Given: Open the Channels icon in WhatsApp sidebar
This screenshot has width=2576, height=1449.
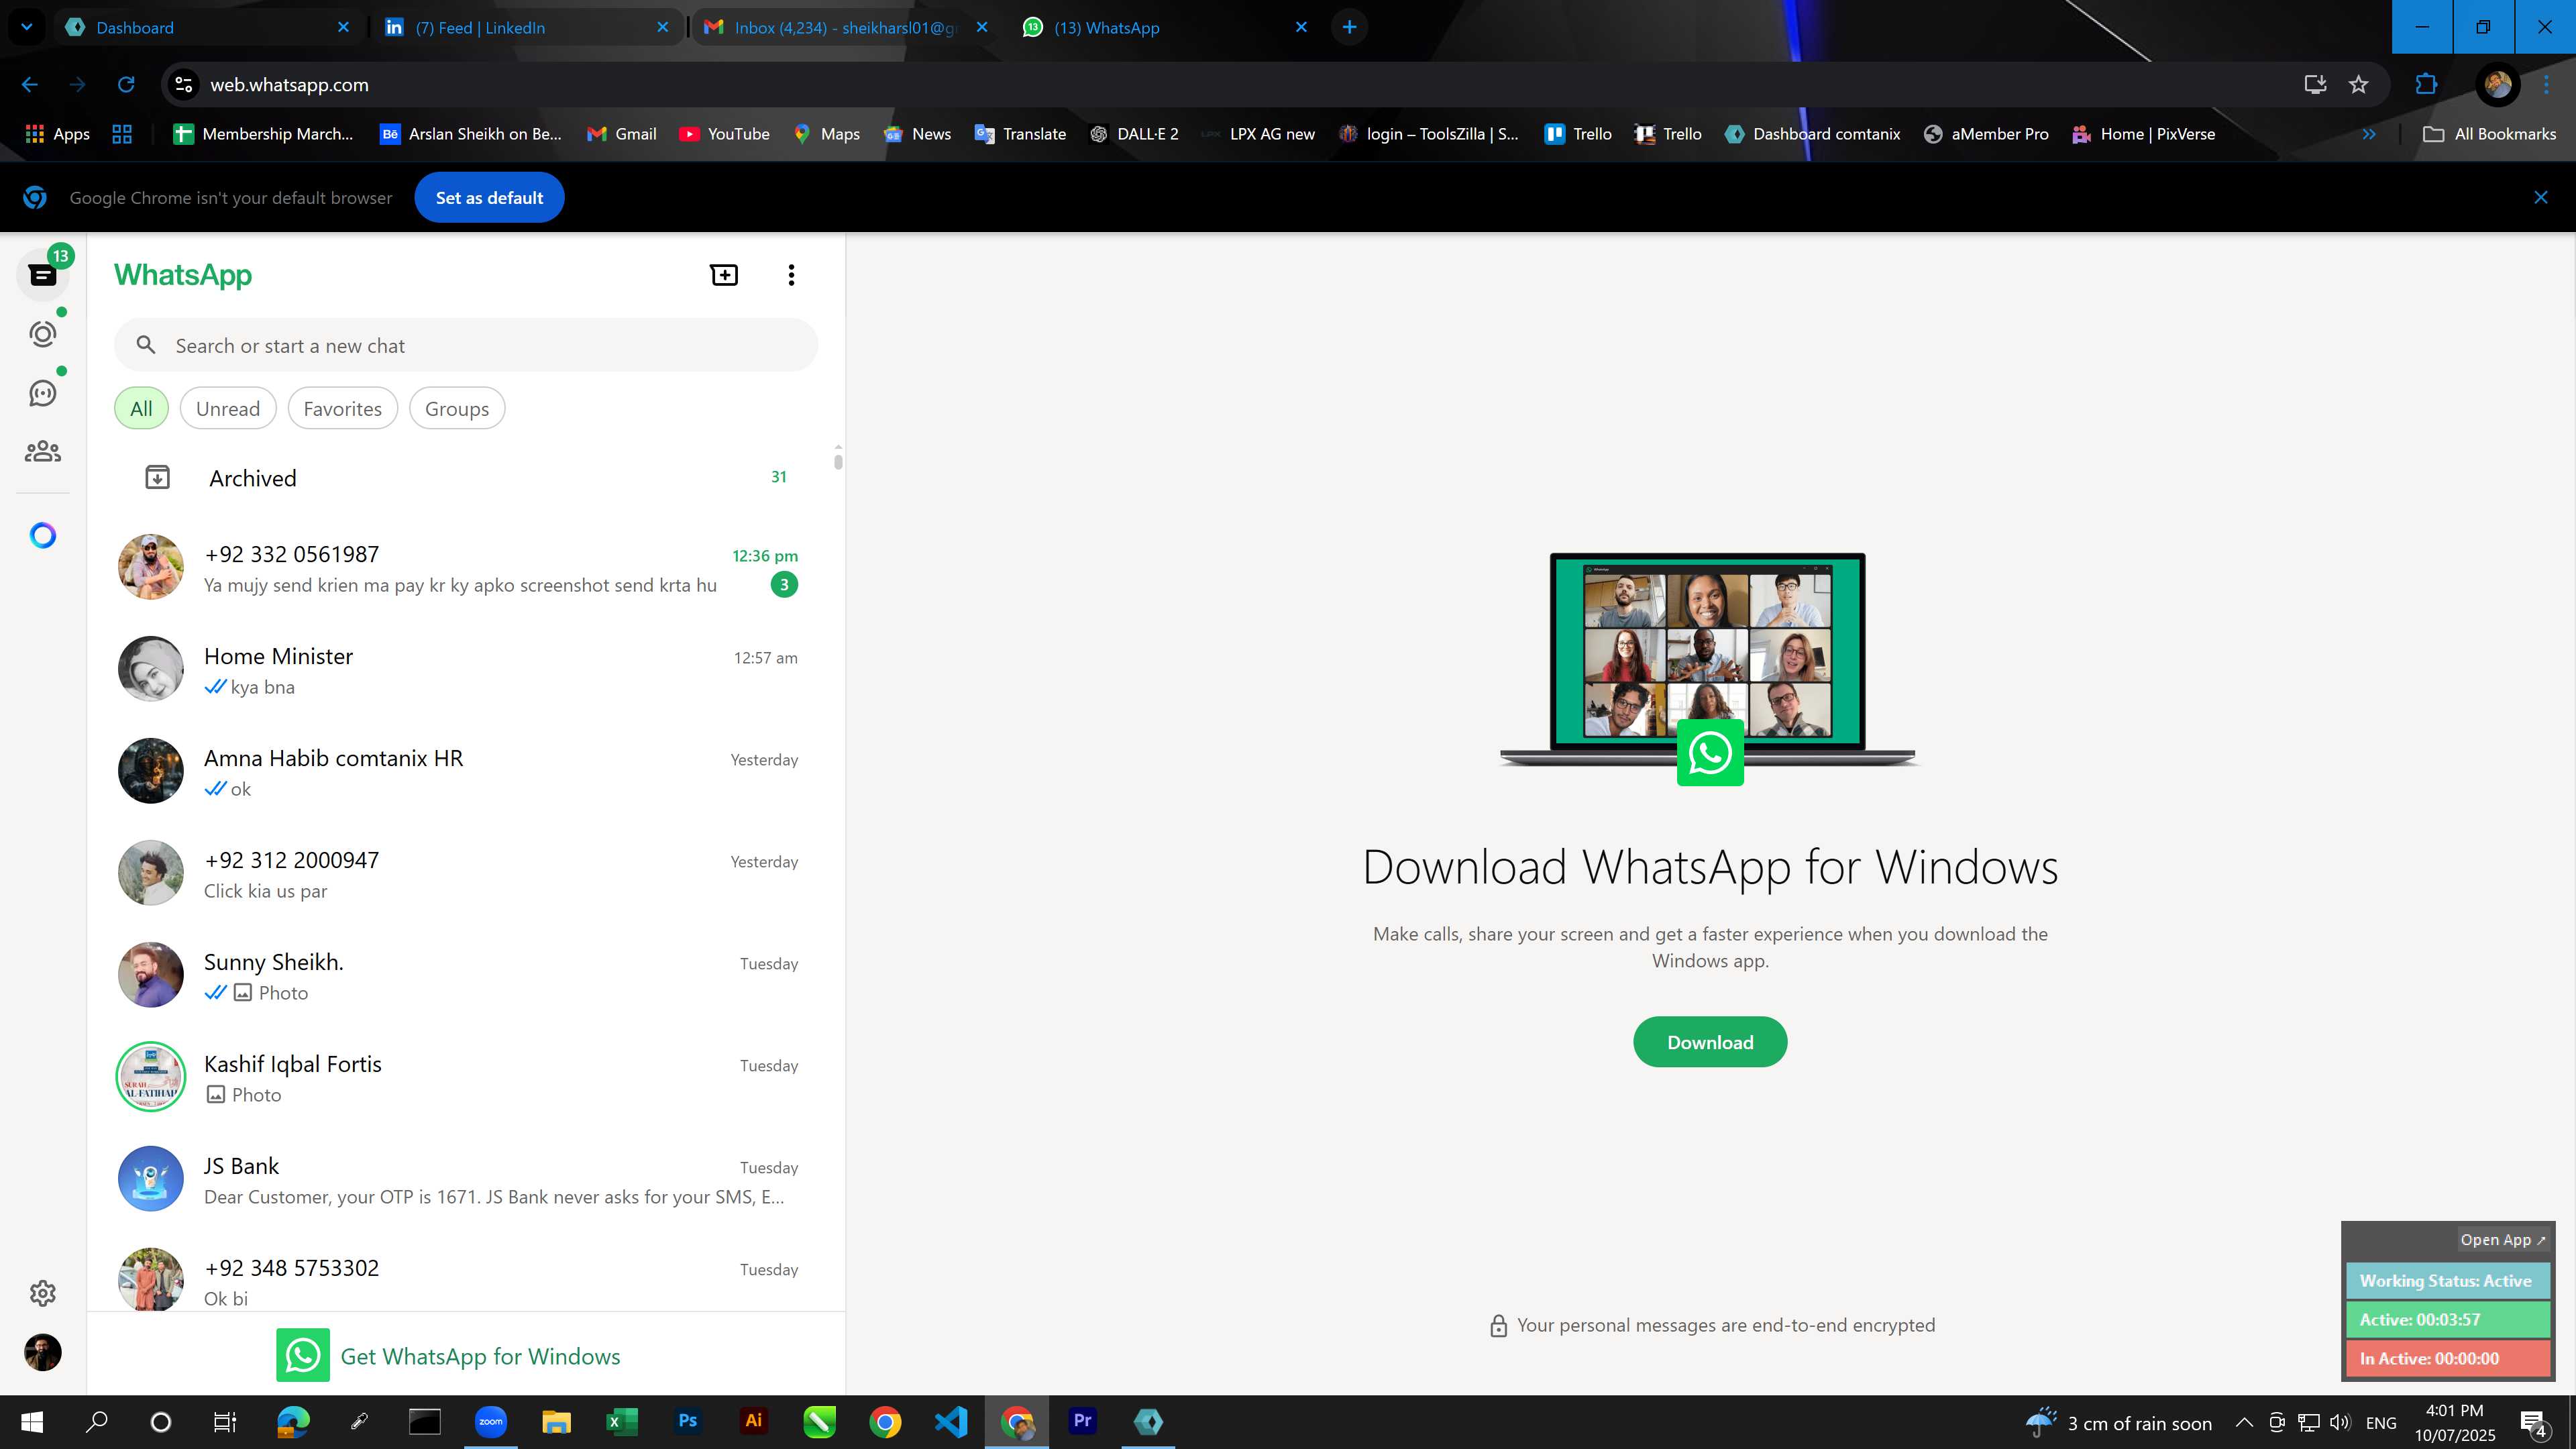Looking at the screenshot, I should click(x=43, y=393).
